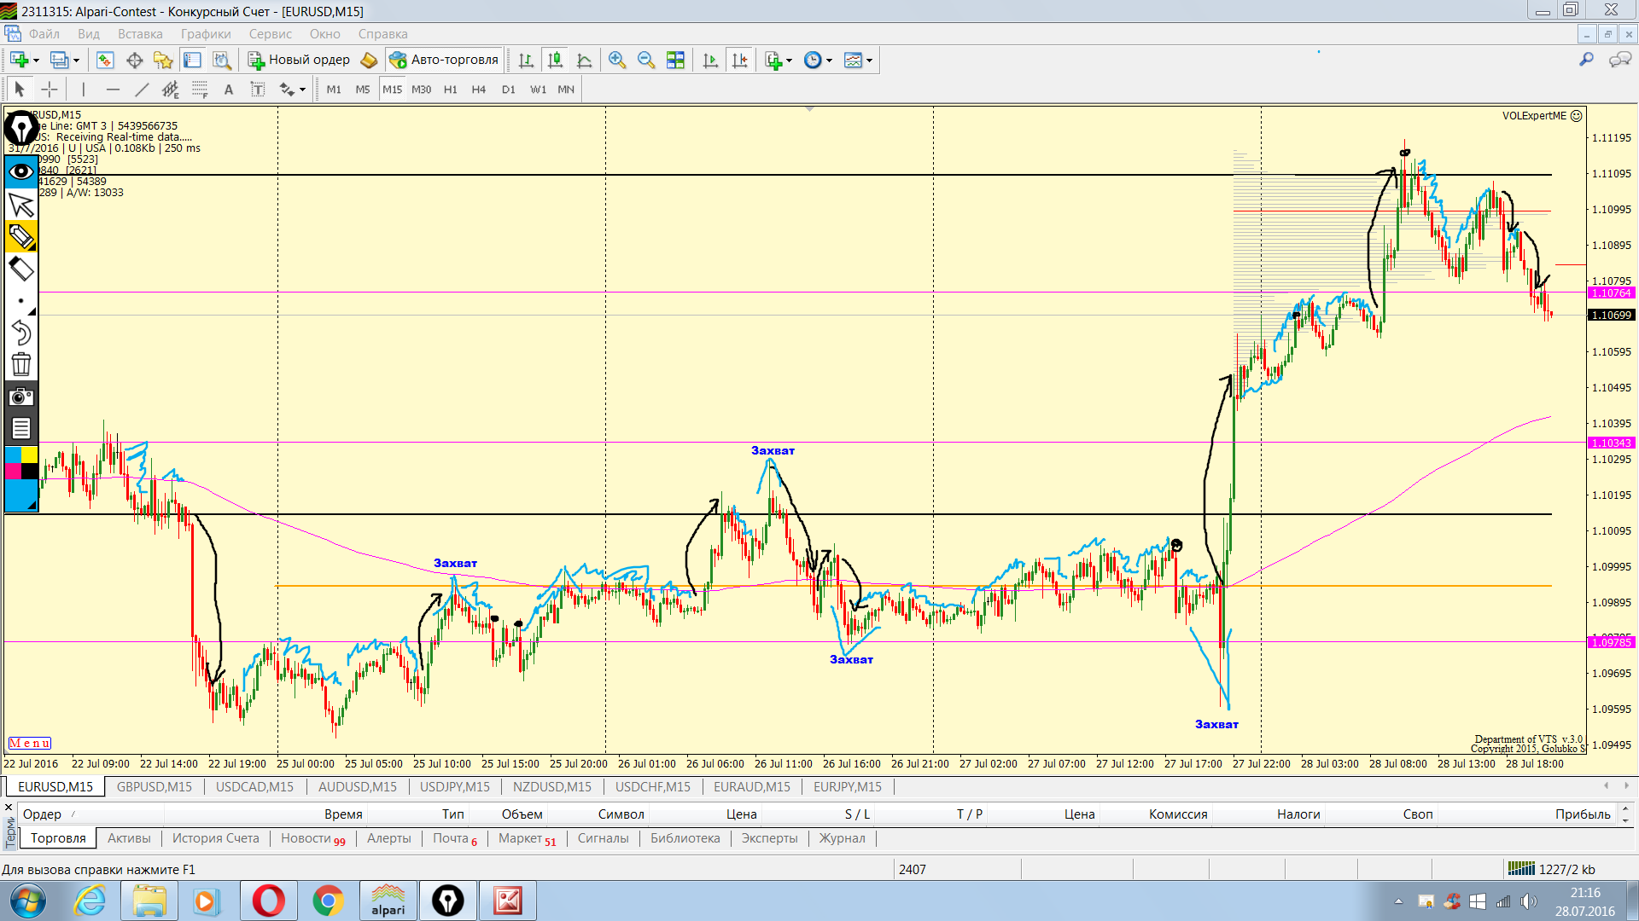Click the zoom in magnifier icon
Screen dimensions: 1639x921
coord(616,60)
